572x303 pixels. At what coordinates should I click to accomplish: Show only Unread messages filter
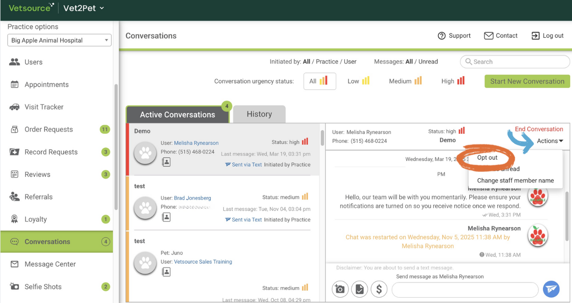point(428,62)
